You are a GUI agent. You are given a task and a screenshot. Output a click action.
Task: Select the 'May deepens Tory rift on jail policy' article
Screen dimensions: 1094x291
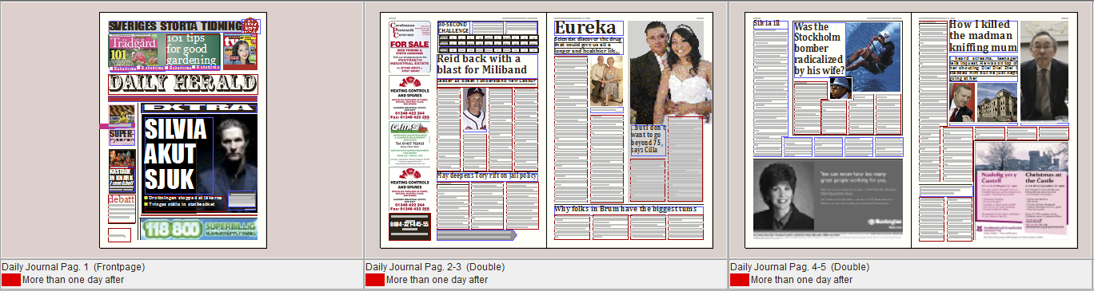[x=487, y=175]
